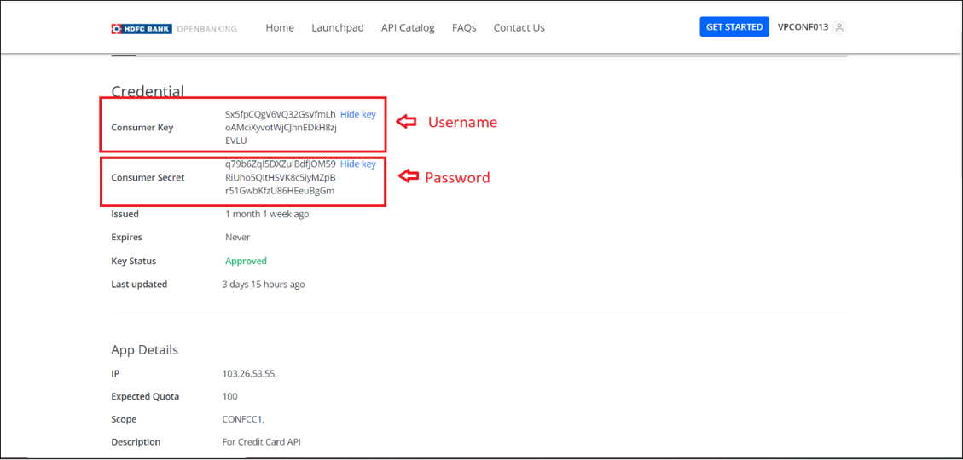This screenshot has width=963, height=460.
Task: Hide the Consumer Key value
Action: [357, 114]
